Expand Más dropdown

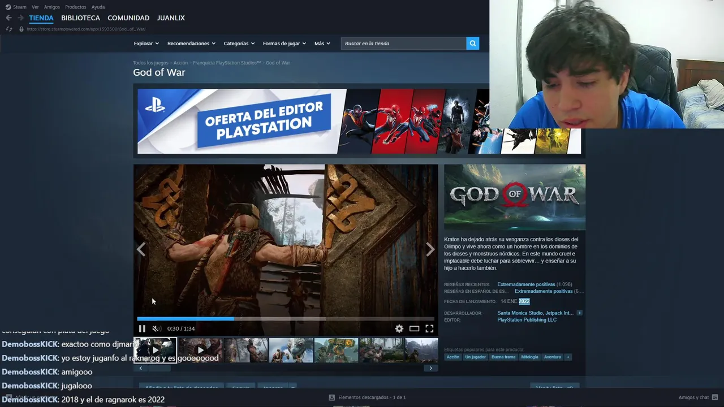click(322, 44)
